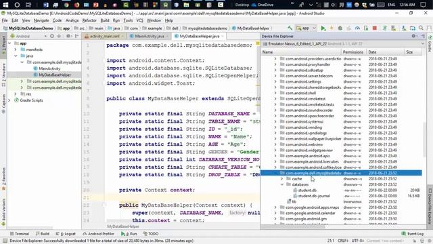Screen dimensions: 433x244
Task: Switch to MainActivity.java tab
Action: [149, 36]
